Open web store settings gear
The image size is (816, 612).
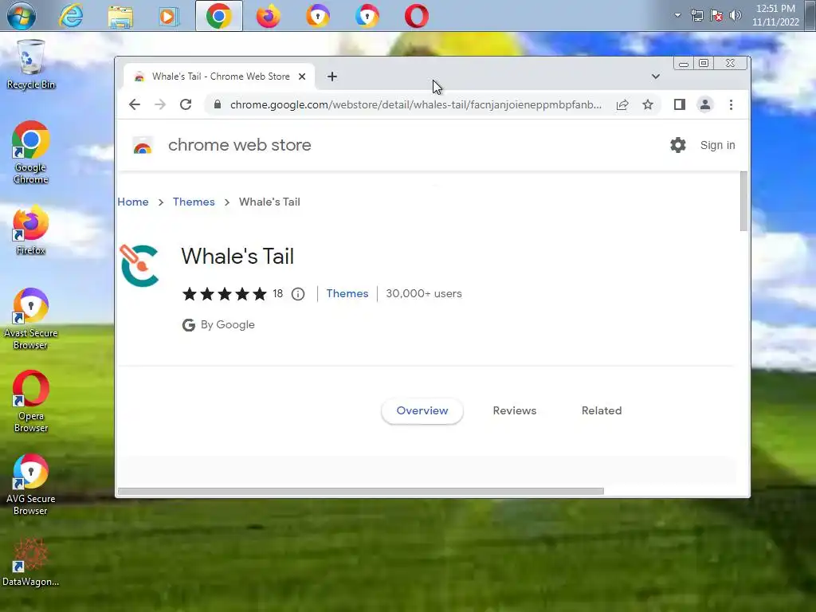[x=677, y=145]
